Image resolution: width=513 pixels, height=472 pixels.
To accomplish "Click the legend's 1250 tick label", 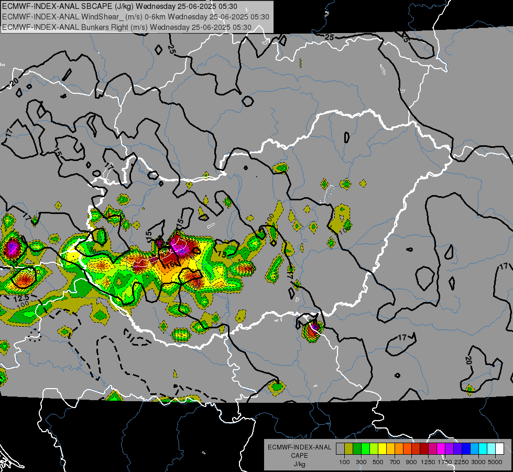I will 428,462.
